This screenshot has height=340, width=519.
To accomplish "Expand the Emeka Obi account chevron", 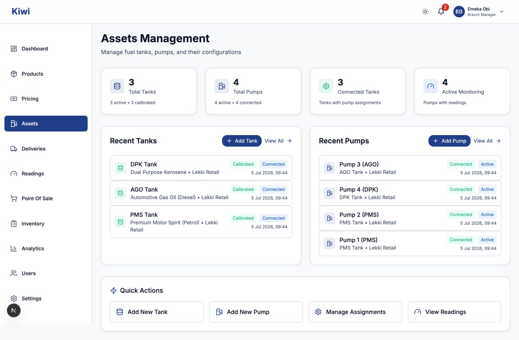I will coord(502,12).
